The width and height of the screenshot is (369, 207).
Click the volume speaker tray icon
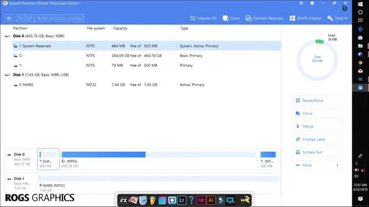pyautogui.click(x=356, y=176)
